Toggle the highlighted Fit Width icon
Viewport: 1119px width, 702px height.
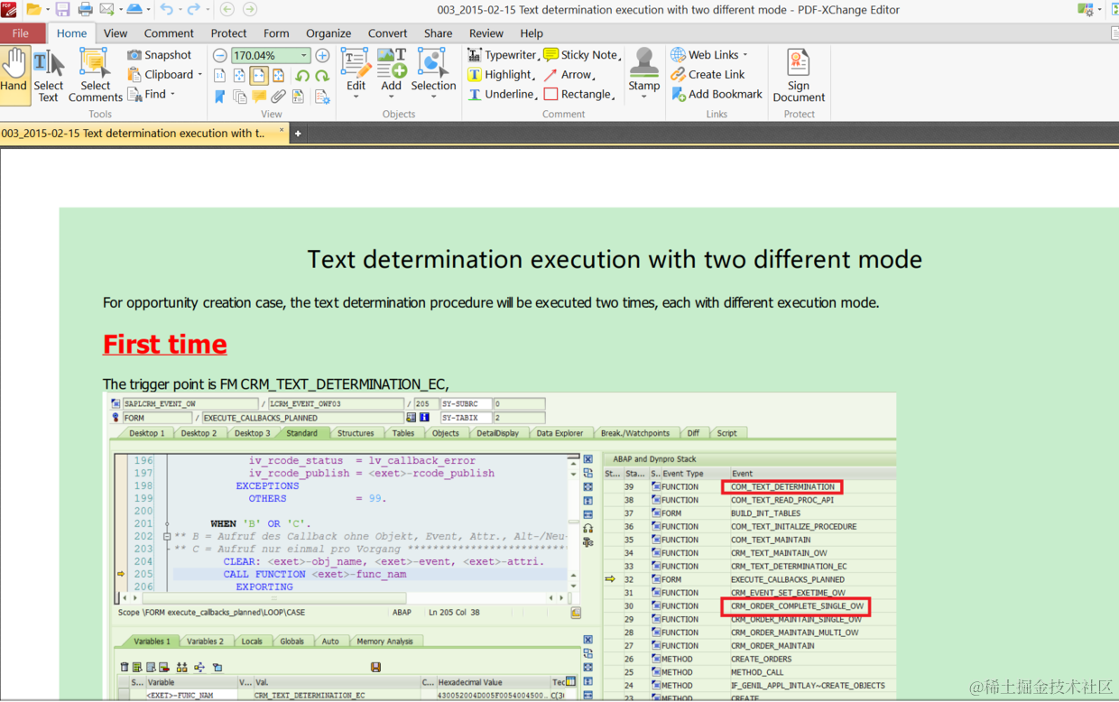point(259,76)
